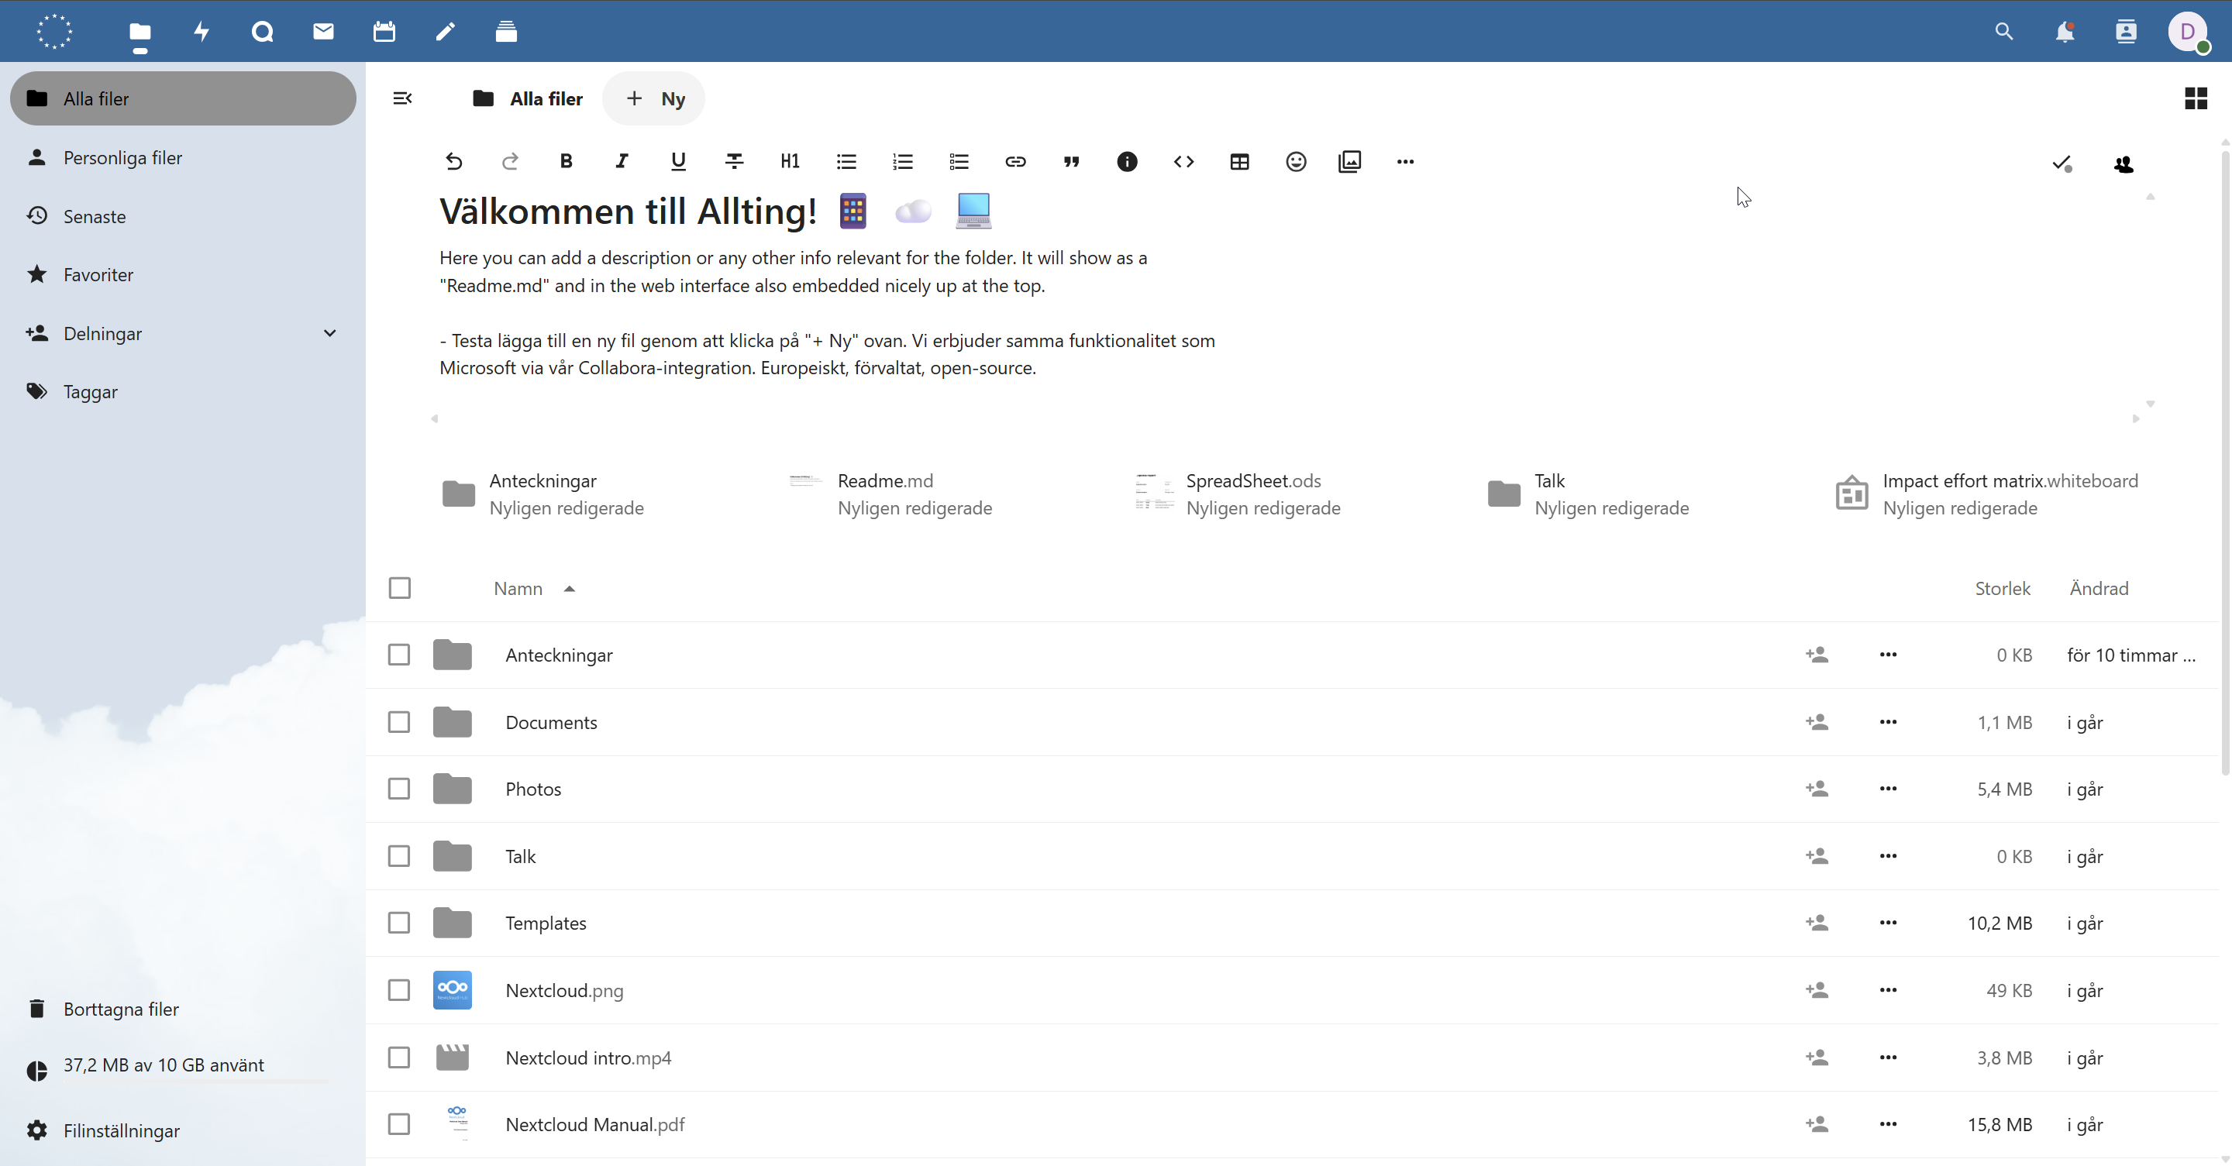Open Favoriter in the sidebar
This screenshot has height=1166, width=2232.
tap(98, 274)
